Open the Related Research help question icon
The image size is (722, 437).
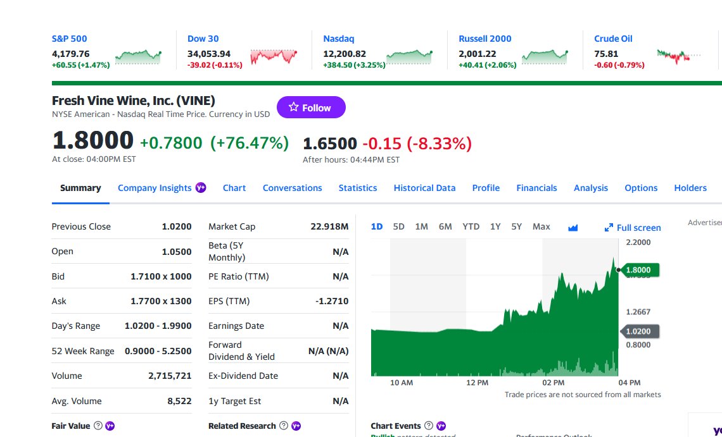(284, 426)
